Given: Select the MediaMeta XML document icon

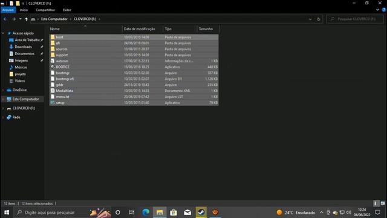Looking at the screenshot, I should 53,91.
